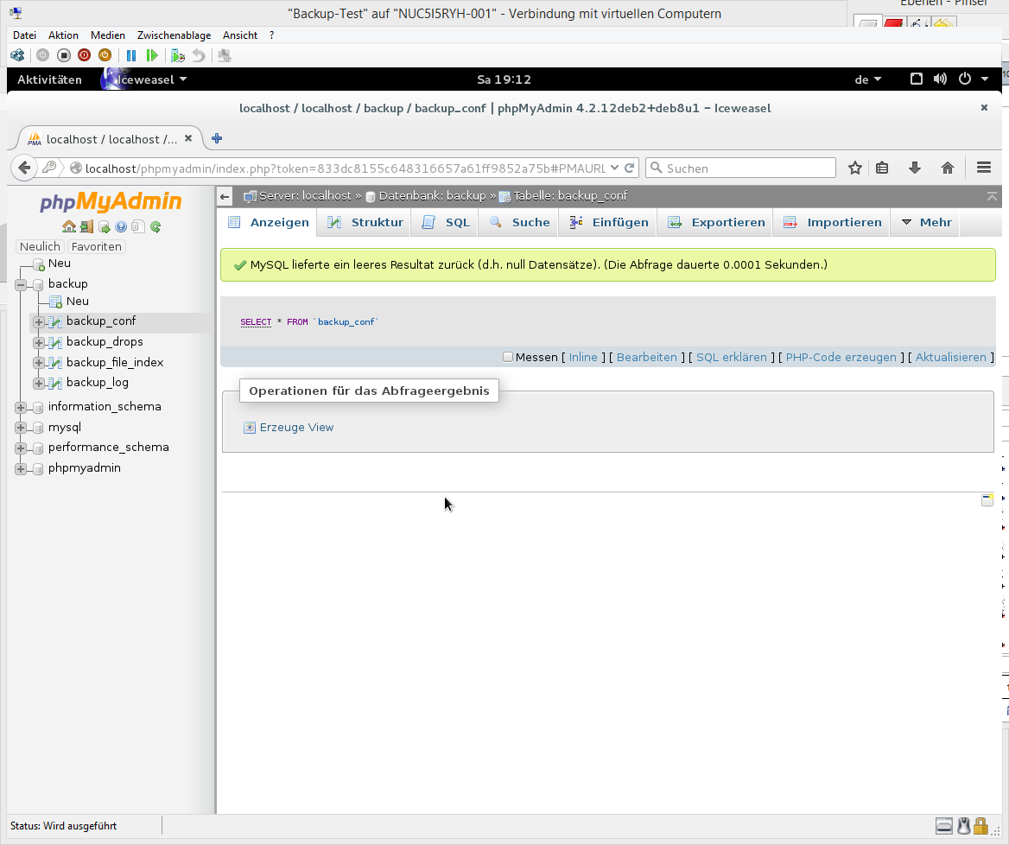Expand the performance_schema database
Image resolution: width=1009 pixels, height=845 pixels.
tap(21, 448)
